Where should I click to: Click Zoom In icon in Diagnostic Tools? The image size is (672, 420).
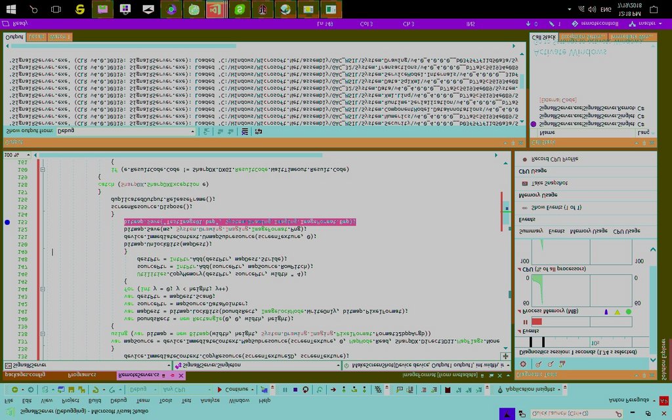coord(539,364)
